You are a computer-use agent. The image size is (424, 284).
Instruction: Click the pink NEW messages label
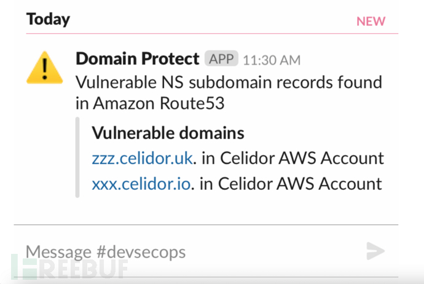click(x=371, y=22)
